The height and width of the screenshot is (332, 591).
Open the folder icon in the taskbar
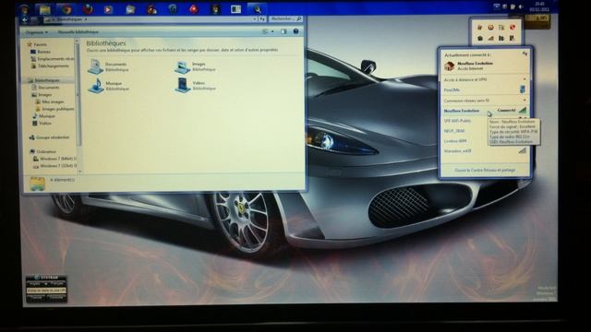click(45, 9)
